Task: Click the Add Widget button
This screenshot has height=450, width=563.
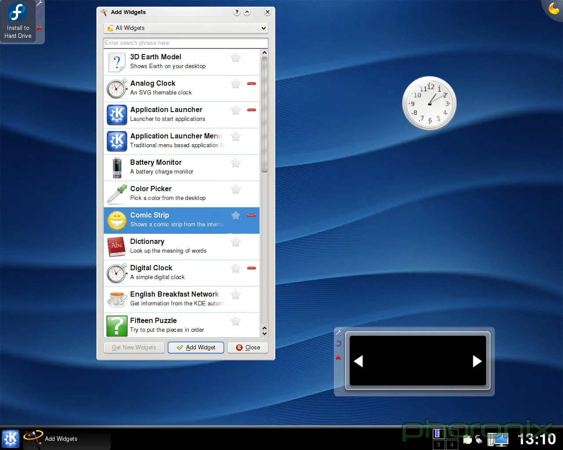Action: (x=196, y=348)
